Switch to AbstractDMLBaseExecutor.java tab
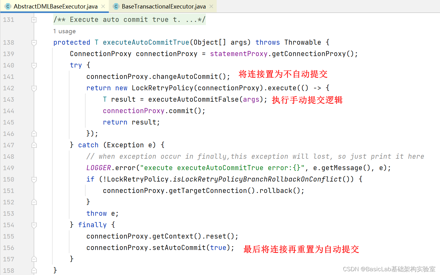This screenshot has height=275, width=440. point(54,6)
